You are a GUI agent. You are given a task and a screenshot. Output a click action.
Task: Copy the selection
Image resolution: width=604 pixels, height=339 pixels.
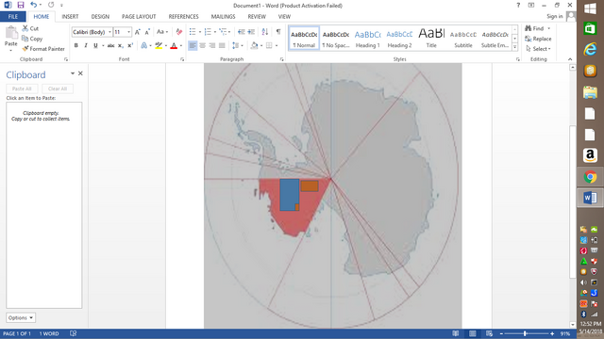[x=32, y=39]
